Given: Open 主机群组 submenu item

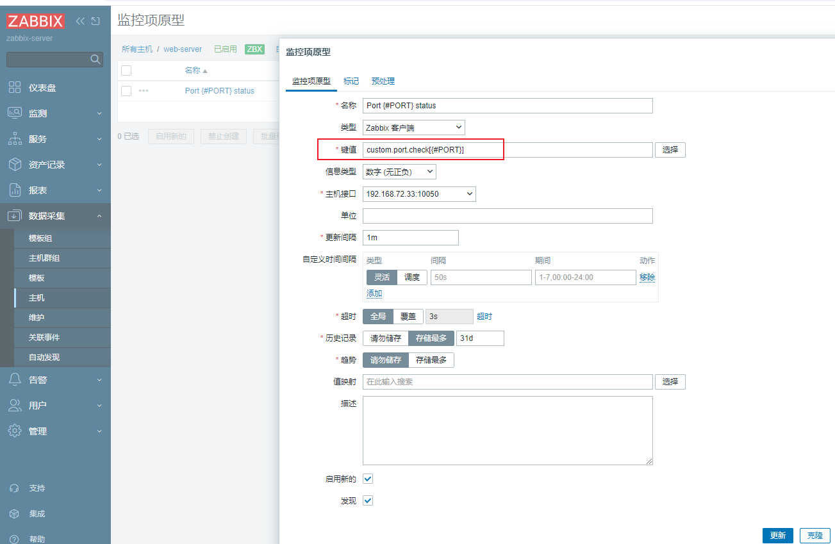Looking at the screenshot, I should tap(62, 258).
